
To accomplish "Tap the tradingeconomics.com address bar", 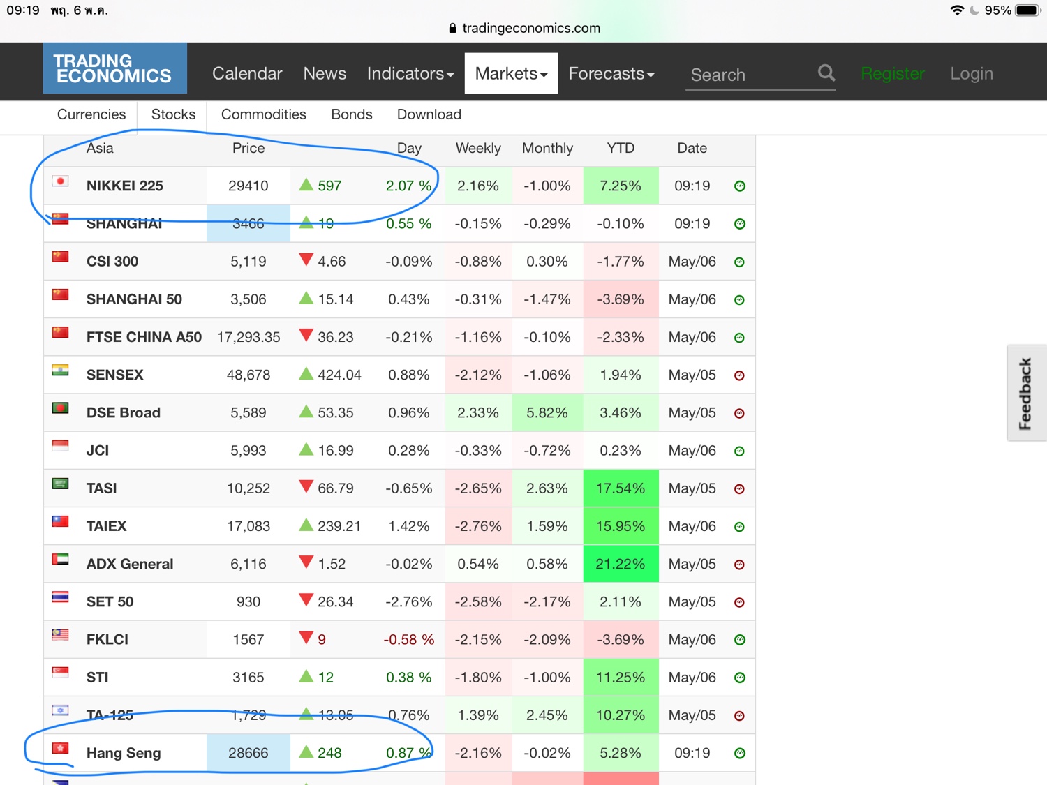I will coord(524,28).
